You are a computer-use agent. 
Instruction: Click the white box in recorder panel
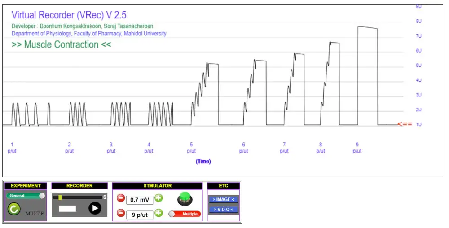coord(67,208)
